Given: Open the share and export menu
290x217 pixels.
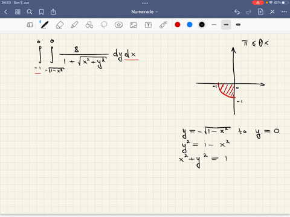Looking at the screenshot, I should point(53,12).
